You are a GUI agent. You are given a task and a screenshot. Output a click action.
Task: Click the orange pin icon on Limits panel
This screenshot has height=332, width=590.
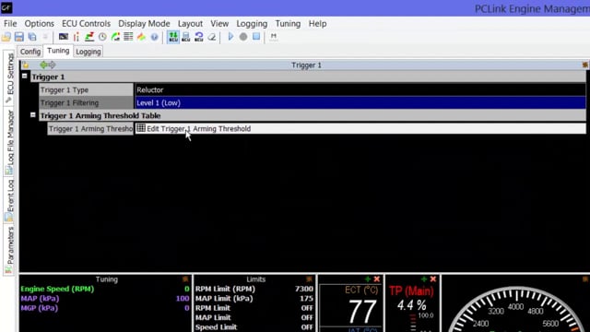coord(309,279)
